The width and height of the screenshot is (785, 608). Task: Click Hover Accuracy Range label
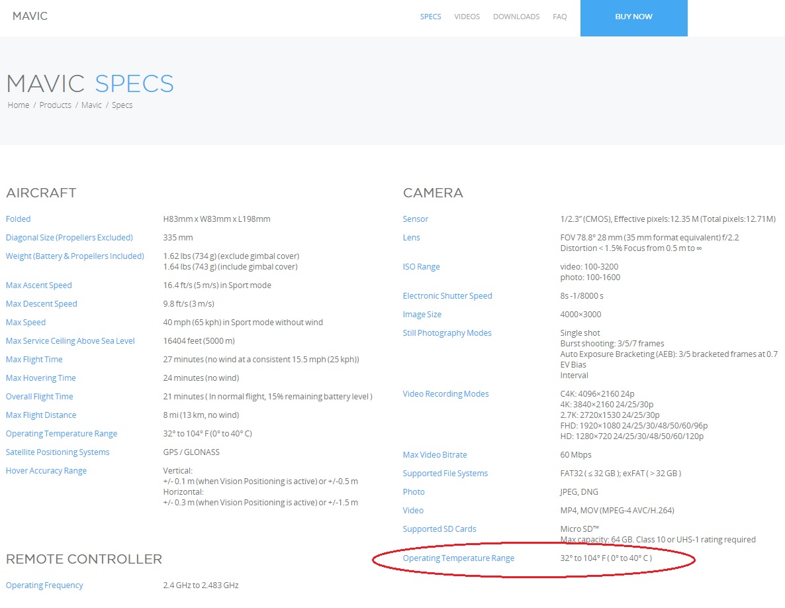click(x=46, y=470)
